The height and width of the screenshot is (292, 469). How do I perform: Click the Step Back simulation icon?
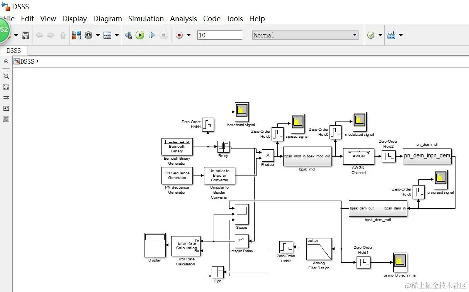click(128, 35)
